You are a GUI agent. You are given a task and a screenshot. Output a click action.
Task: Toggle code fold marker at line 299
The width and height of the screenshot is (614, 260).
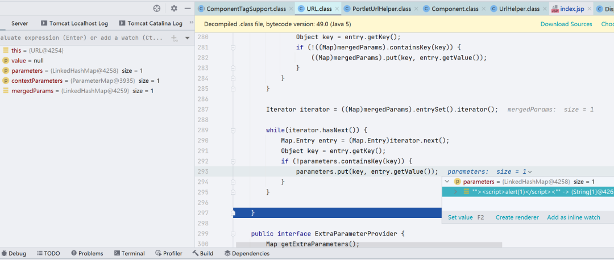pyautogui.click(x=233, y=234)
